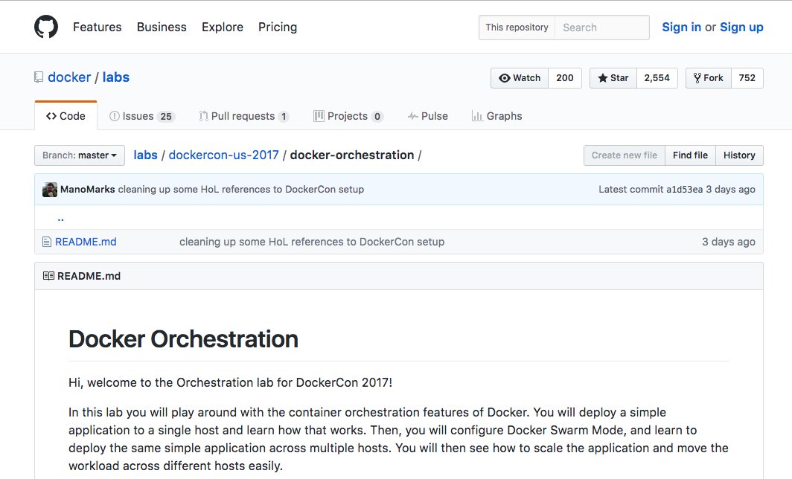The width and height of the screenshot is (792, 479).
Task: Open the ManoMarks author link
Action: [x=87, y=189]
